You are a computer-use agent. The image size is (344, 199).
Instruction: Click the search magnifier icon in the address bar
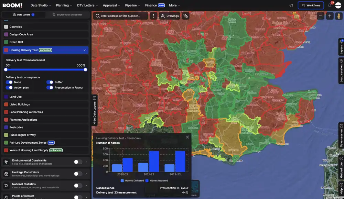[x=98, y=16]
